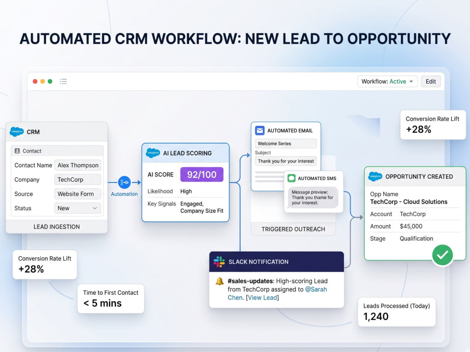Click the green checkmark badge
470x352 pixels.
tap(442, 255)
